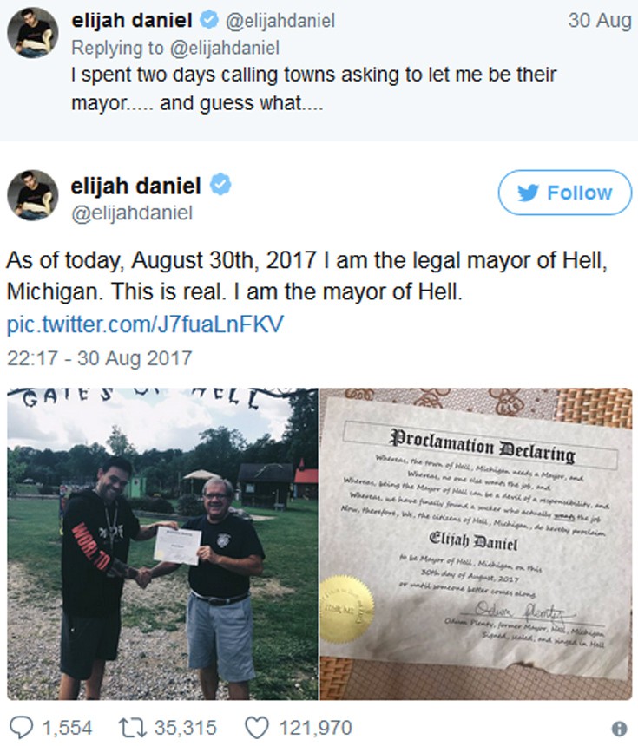Image resolution: width=638 pixels, height=746 pixels.
Task: Click the verified badge in main tweet
Action: coord(220,185)
